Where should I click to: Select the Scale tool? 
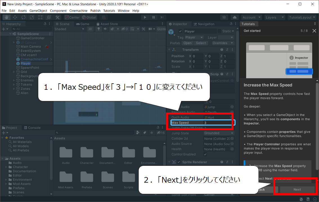[32, 17]
